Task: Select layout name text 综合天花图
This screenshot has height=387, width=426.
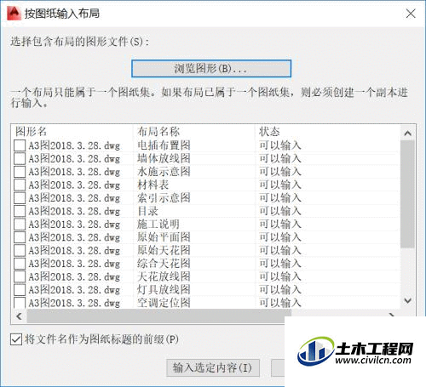Action: [164, 264]
